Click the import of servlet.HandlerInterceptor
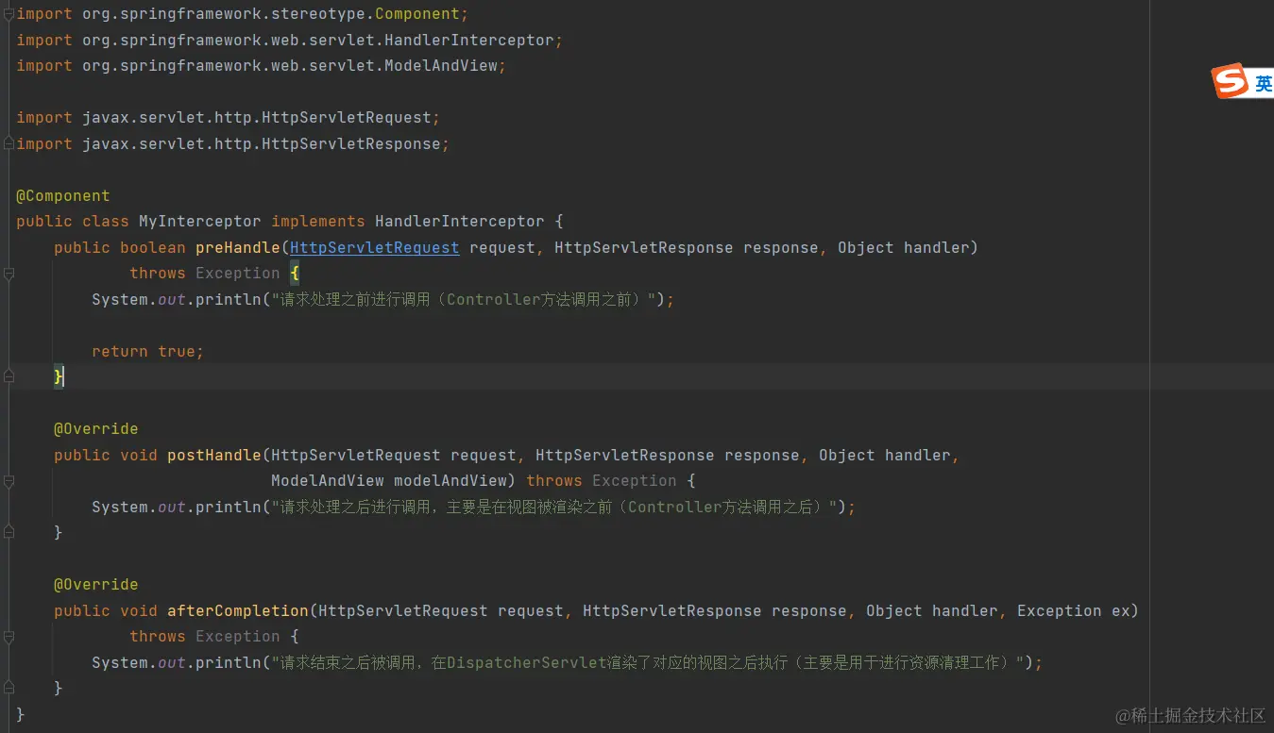The height and width of the screenshot is (733, 1274). tap(290, 41)
